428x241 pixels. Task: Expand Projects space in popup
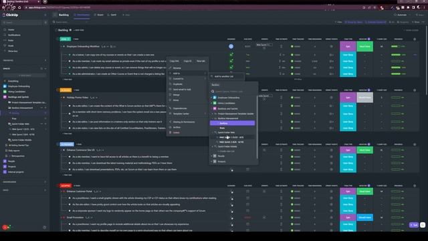point(211,162)
